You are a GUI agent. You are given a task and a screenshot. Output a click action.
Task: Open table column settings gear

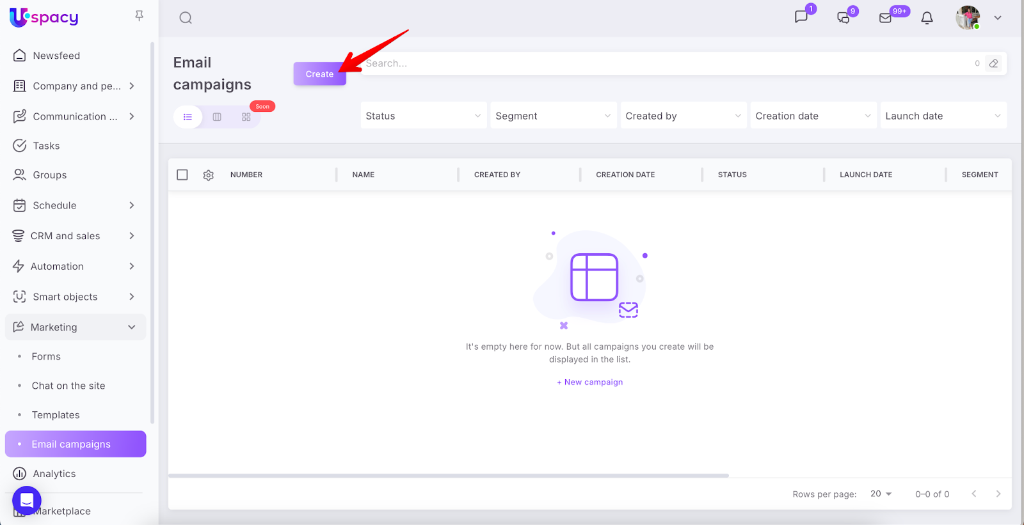click(208, 175)
